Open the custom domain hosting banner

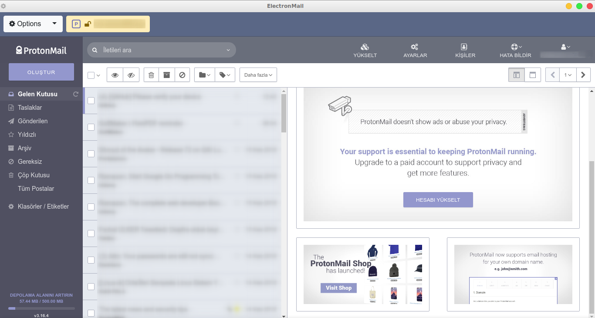click(513, 274)
